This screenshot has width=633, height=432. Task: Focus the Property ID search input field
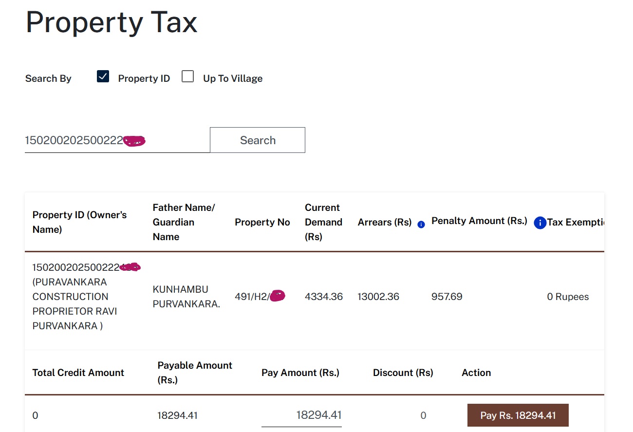pyautogui.click(x=117, y=140)
